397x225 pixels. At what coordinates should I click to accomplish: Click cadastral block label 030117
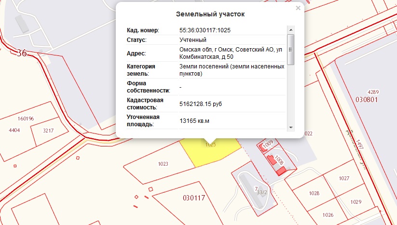[x=194, y=198]
